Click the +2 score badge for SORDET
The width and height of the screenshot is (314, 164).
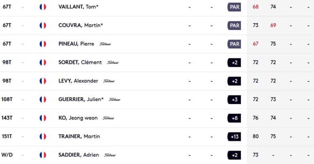234,62
